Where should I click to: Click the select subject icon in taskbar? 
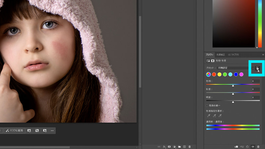(29, 130)
